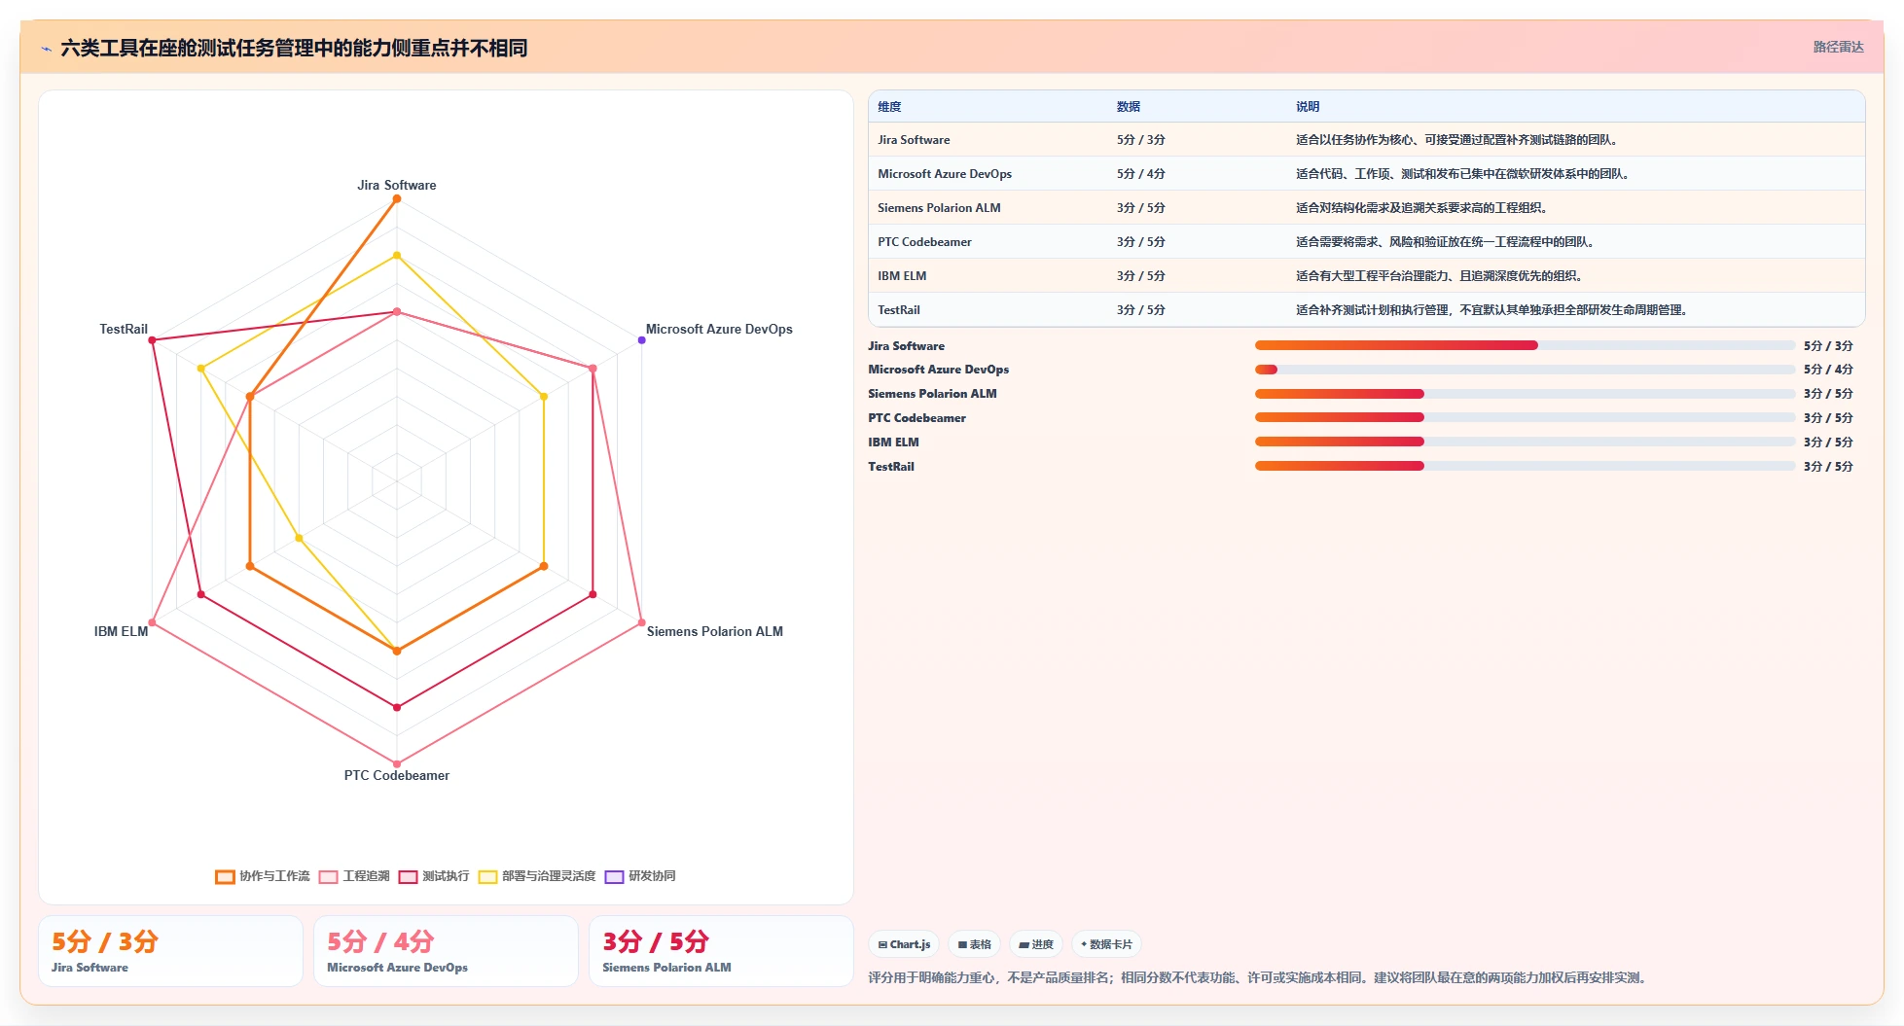Viewport: 1904px width, 1026px height.
Task: Click the Siemens Polarion ALM radar axis label
Action: tap(715, 631)
